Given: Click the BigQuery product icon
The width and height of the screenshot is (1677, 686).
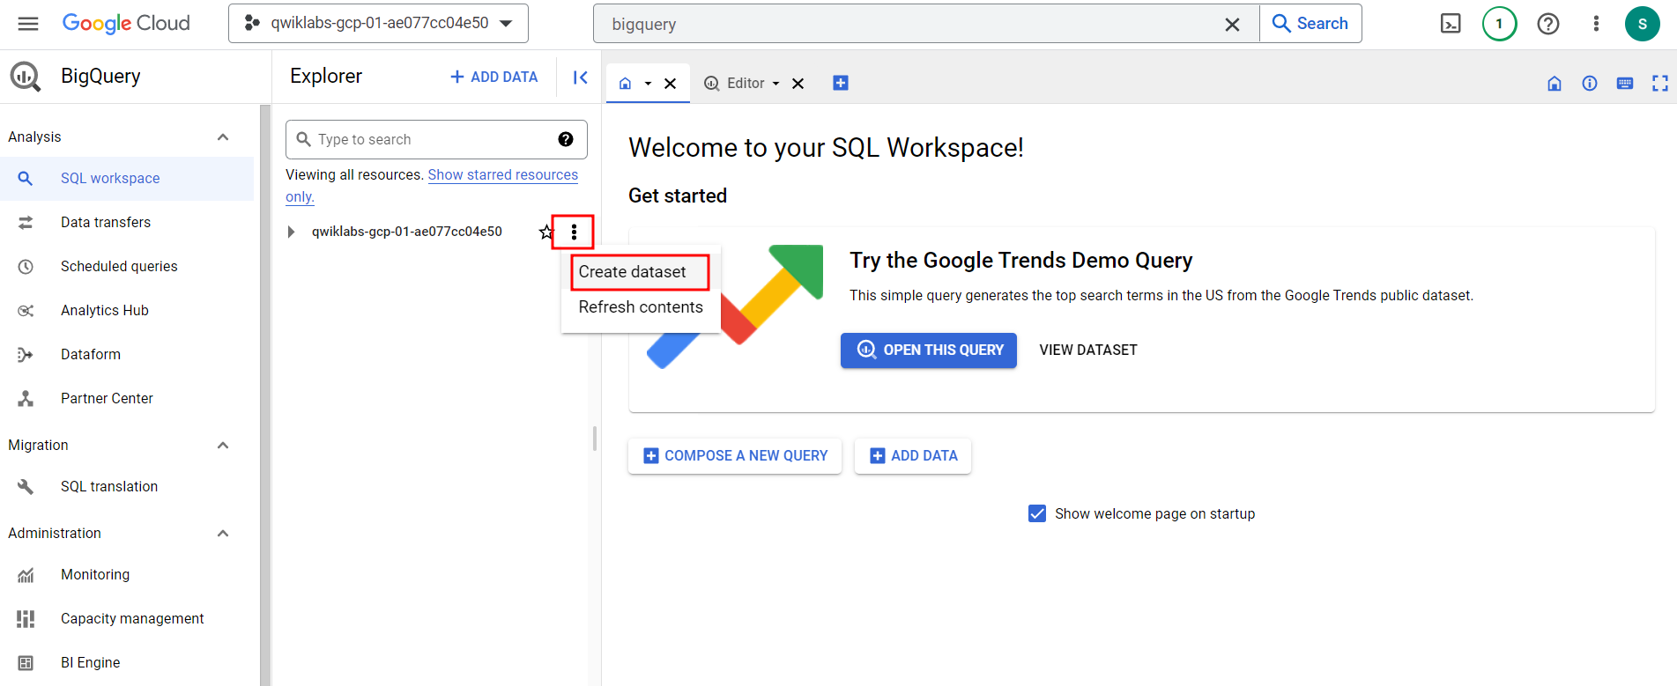Looking at the screenshot, I should click(x=26, y=77).
